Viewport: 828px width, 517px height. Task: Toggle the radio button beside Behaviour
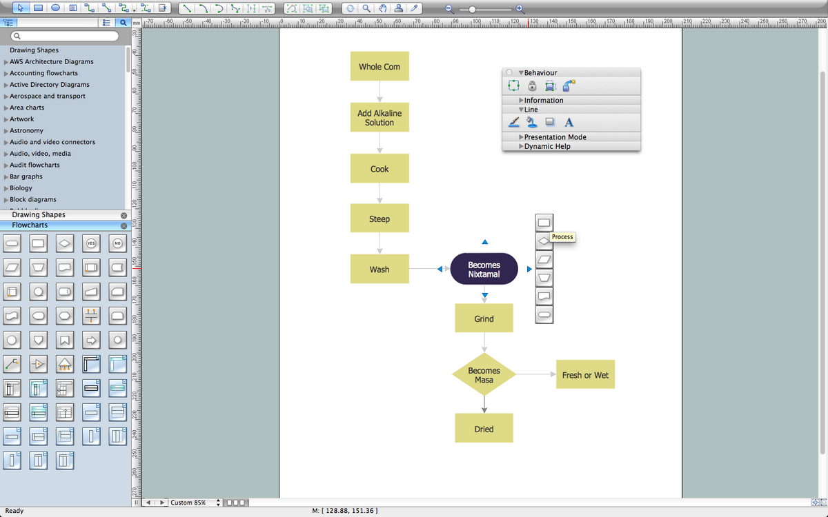[509, 72]
